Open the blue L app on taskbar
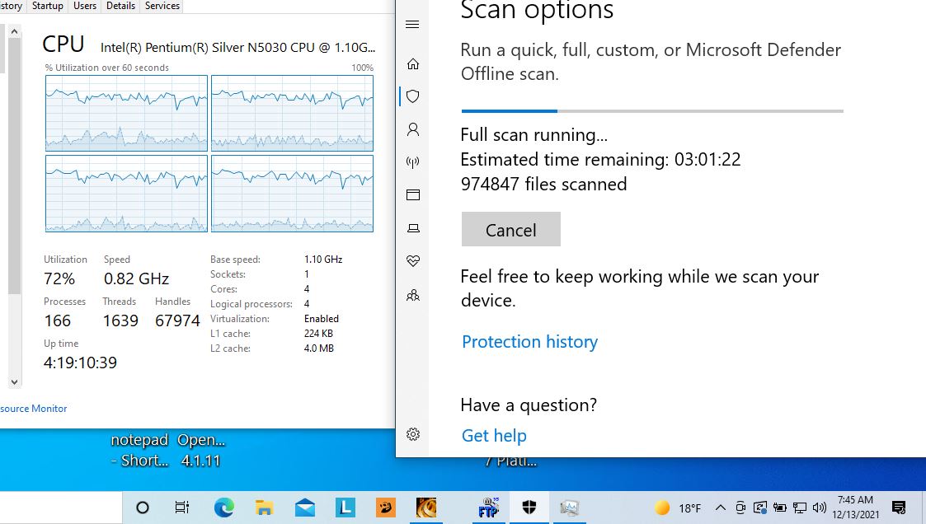926x524 pixels. coord(345,508)
